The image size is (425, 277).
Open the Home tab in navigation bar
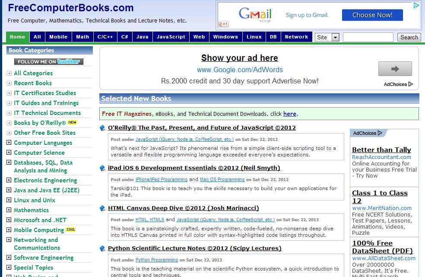tap(18, 37)
